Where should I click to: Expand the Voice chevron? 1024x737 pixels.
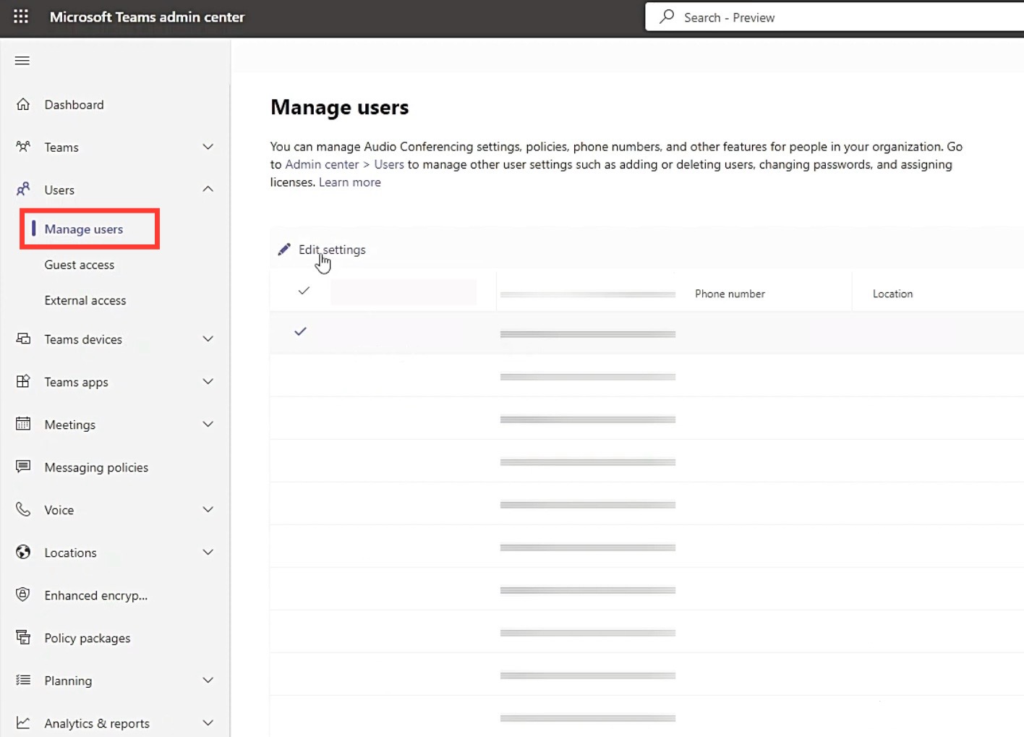coord(208,509)
